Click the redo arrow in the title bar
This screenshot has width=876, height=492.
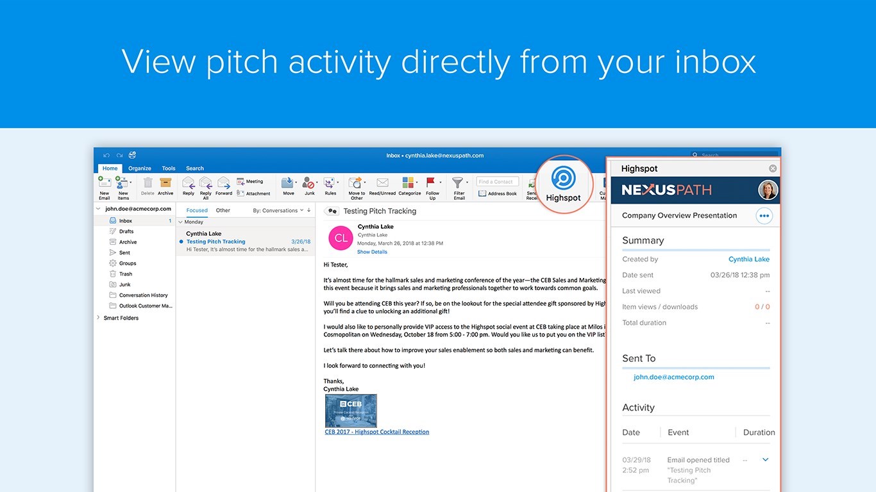tap(119, 155)
